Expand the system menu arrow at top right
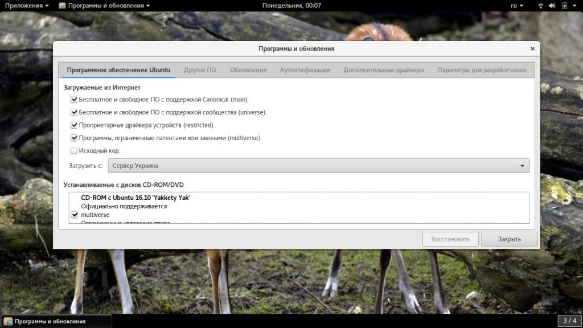 tap(575, 6)
